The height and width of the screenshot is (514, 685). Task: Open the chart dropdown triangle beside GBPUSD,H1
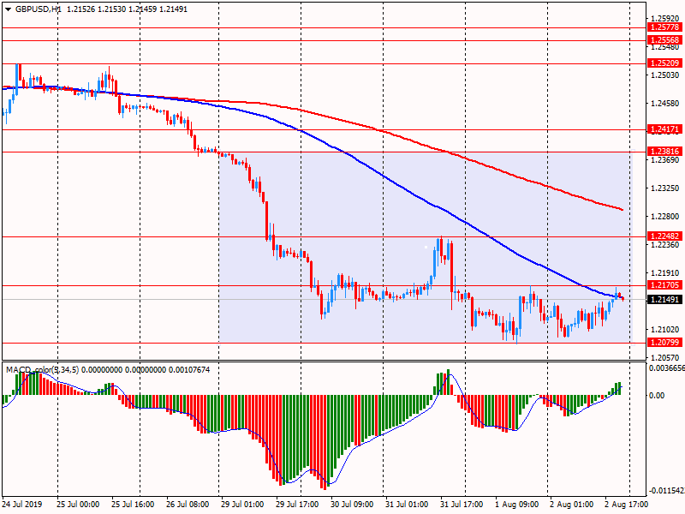(x=8, y=9)
